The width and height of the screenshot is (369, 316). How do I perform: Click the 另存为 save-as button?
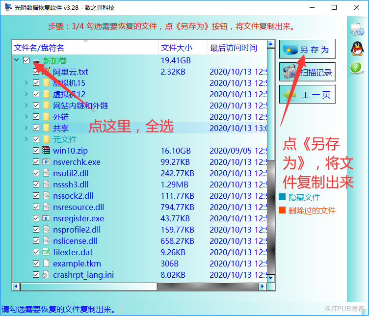(x=307, y=50)
